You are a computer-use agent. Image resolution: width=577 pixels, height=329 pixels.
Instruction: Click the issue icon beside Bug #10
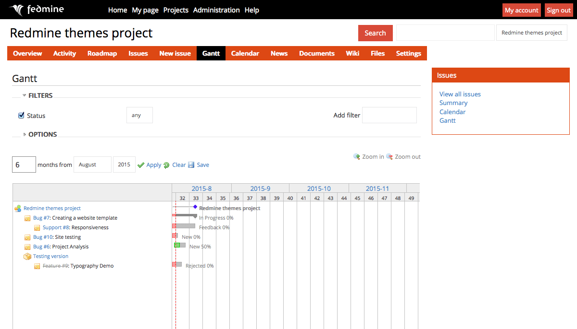pos(27,237)
